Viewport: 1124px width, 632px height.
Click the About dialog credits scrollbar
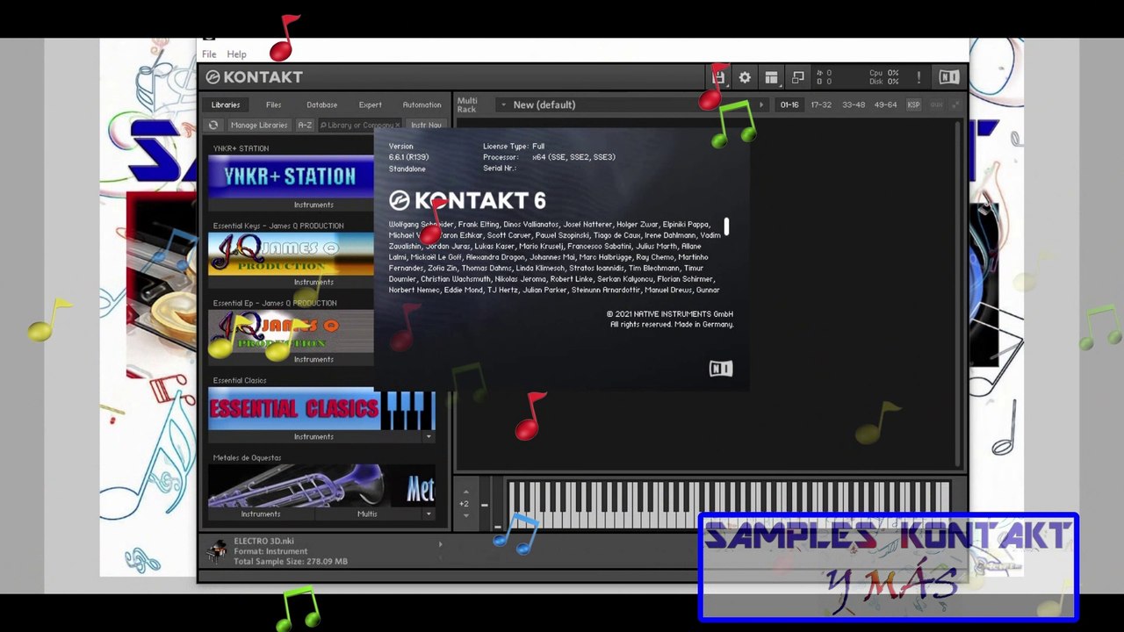pos(726,226)
